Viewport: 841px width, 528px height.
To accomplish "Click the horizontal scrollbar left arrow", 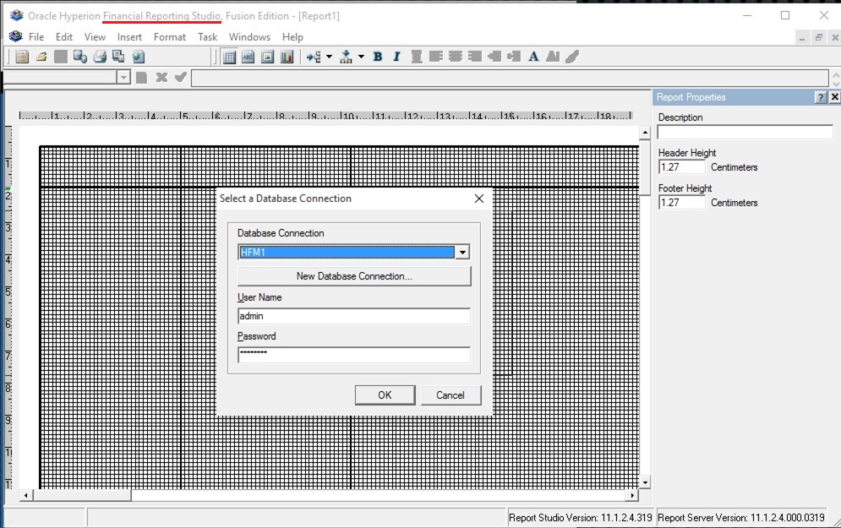I will 25,495.
